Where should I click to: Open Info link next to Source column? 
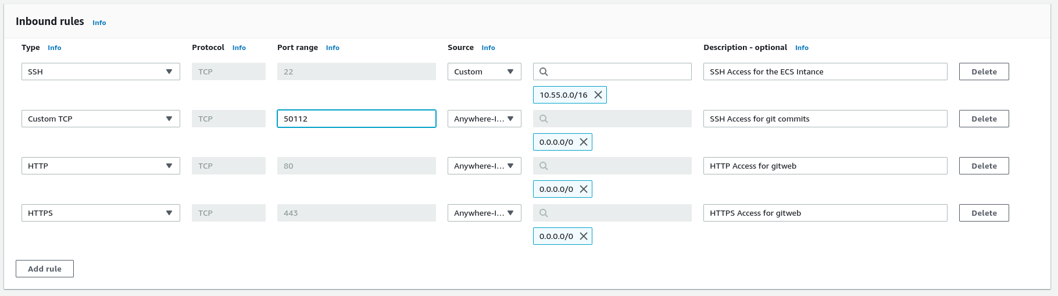point(488,48)
